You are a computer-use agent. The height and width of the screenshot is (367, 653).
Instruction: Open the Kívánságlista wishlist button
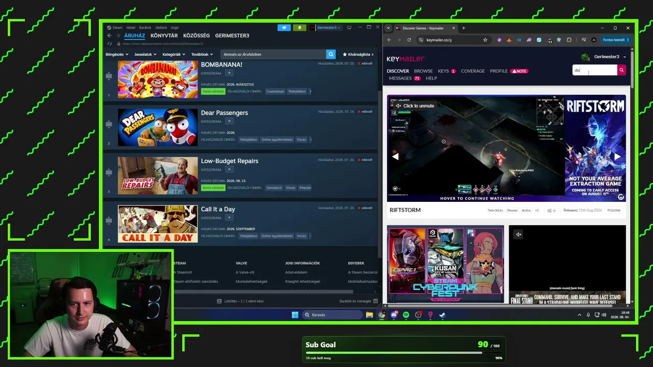pos(358,54)
